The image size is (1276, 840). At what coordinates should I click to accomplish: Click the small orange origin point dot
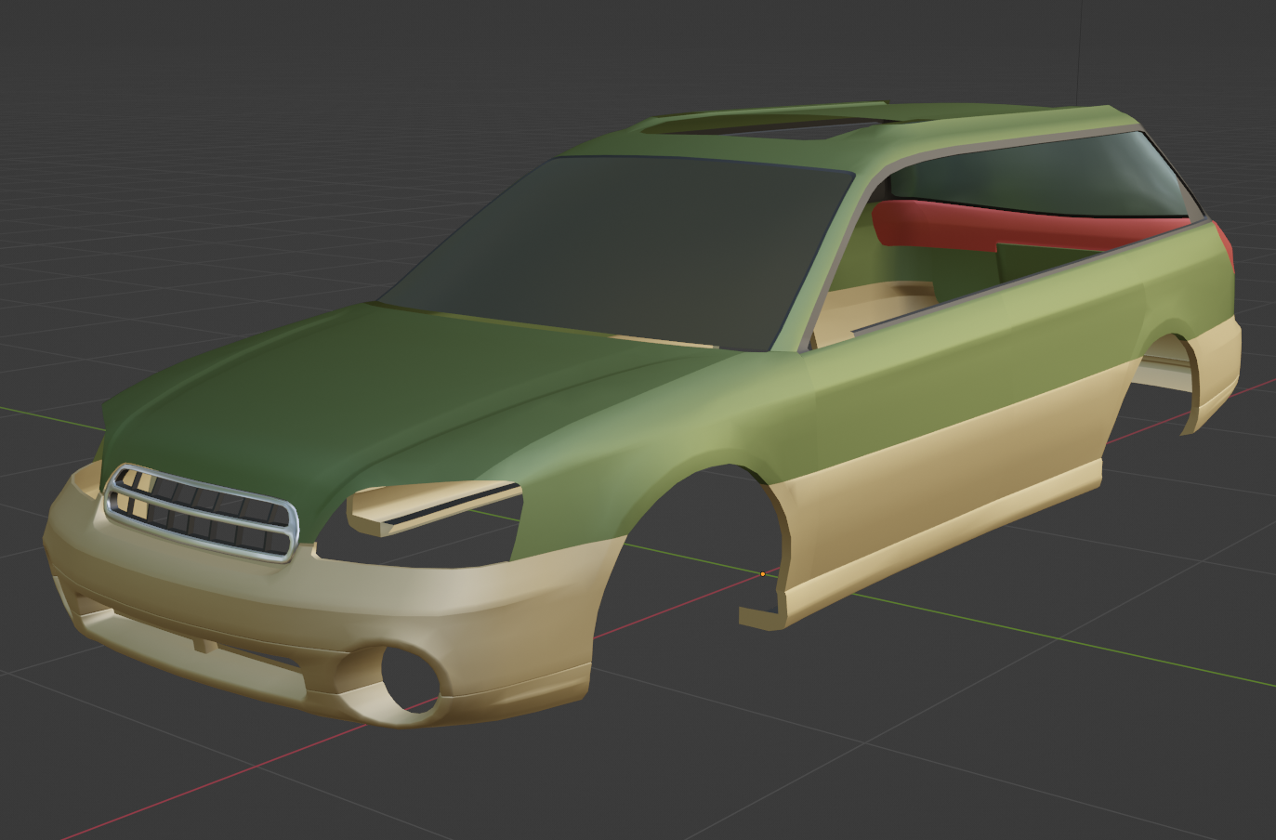coord(763,574)
